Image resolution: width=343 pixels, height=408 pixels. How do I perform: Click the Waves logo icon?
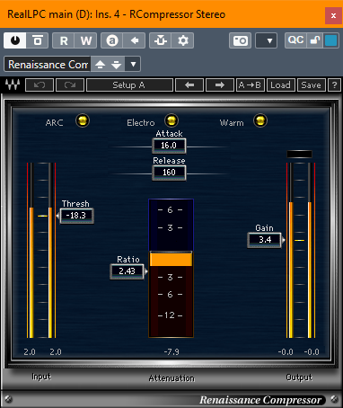13,85
